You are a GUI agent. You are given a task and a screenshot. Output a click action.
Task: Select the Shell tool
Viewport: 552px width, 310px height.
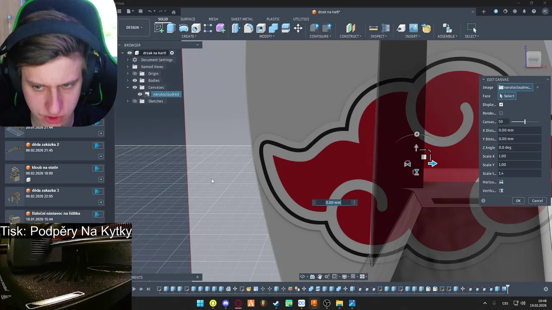(261, 28)
